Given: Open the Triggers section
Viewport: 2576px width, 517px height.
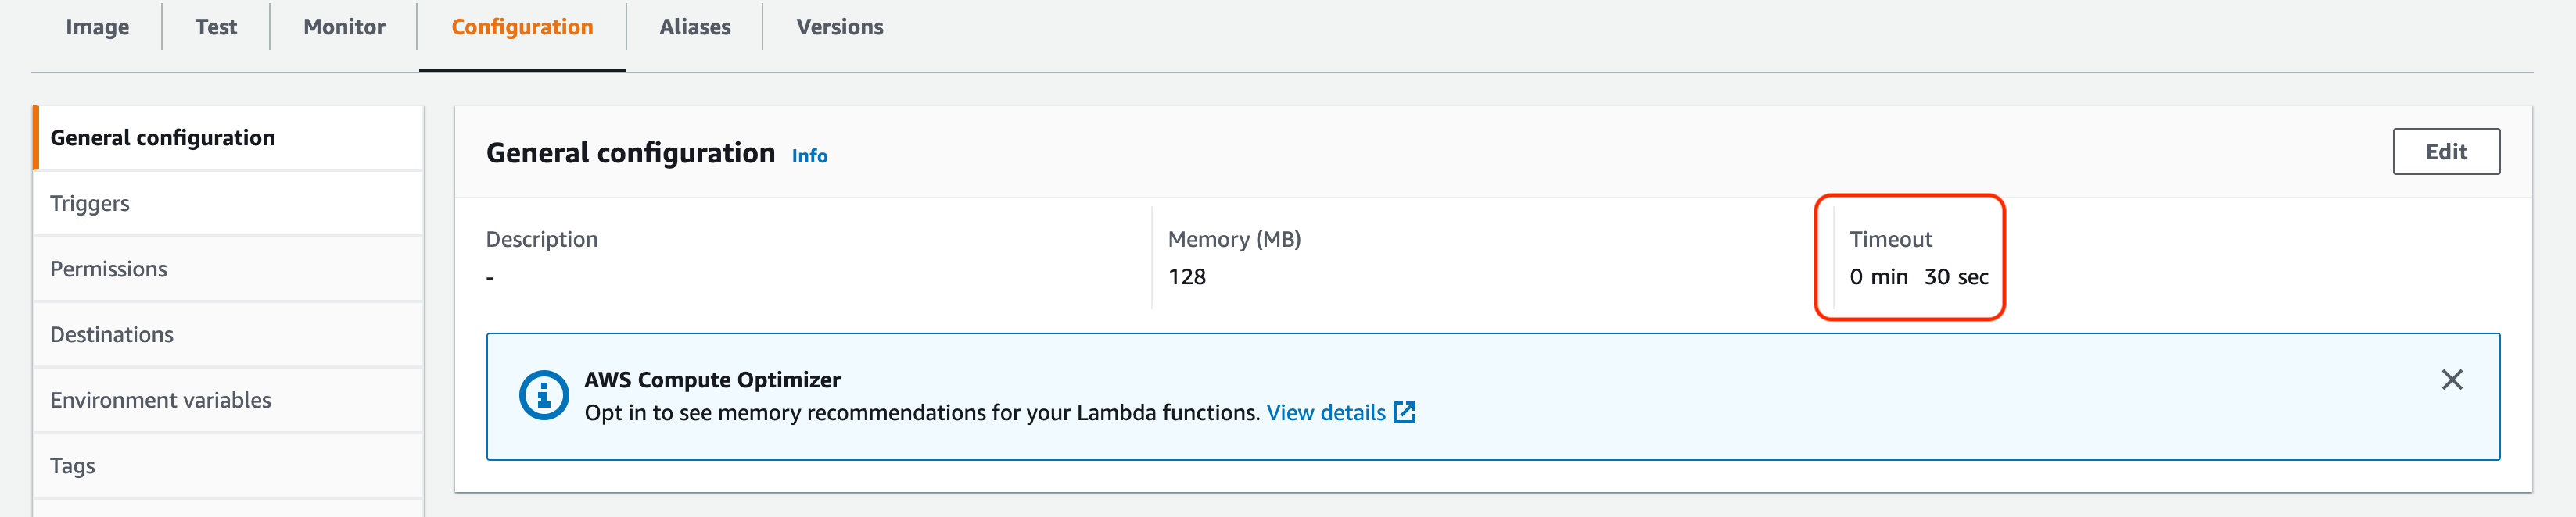Looking at the screenshot, I should pyautogui.click(x=90, y=204).
